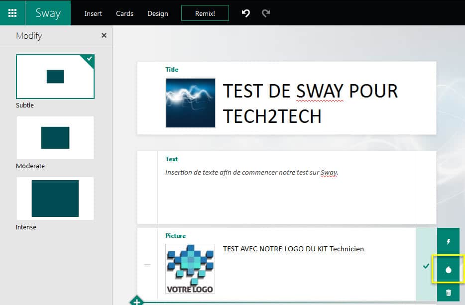Click the Picture card heading label
This screenshot has width=465, height=305.
(176, 236)
